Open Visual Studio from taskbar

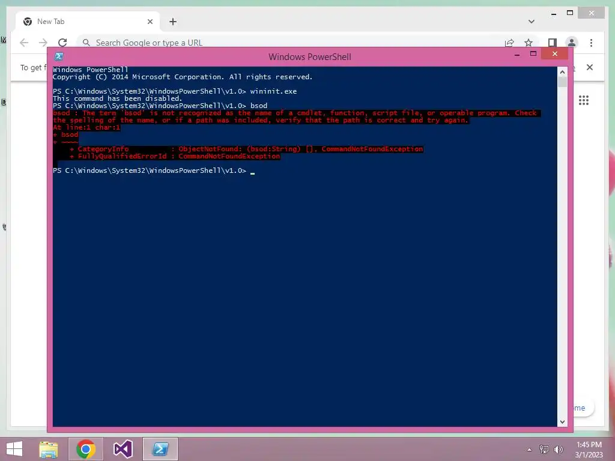pyautogui.click(x=123, y=449)
